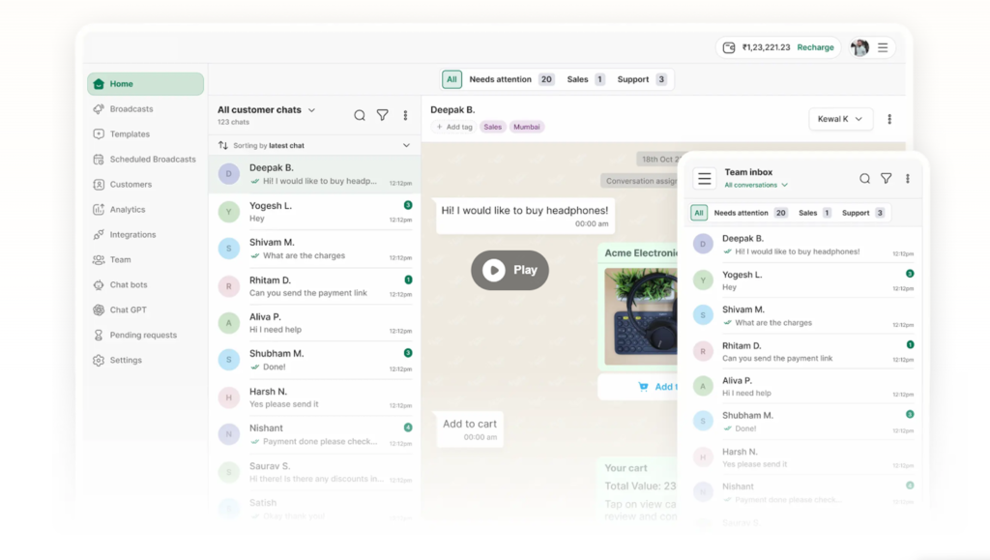Click the filter icon in Team inbox
990x560 pixels.
(886, 179)
